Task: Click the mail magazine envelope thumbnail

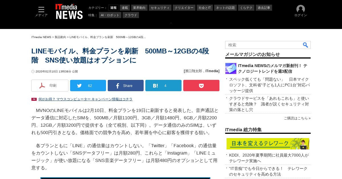Action: (231, 68)
